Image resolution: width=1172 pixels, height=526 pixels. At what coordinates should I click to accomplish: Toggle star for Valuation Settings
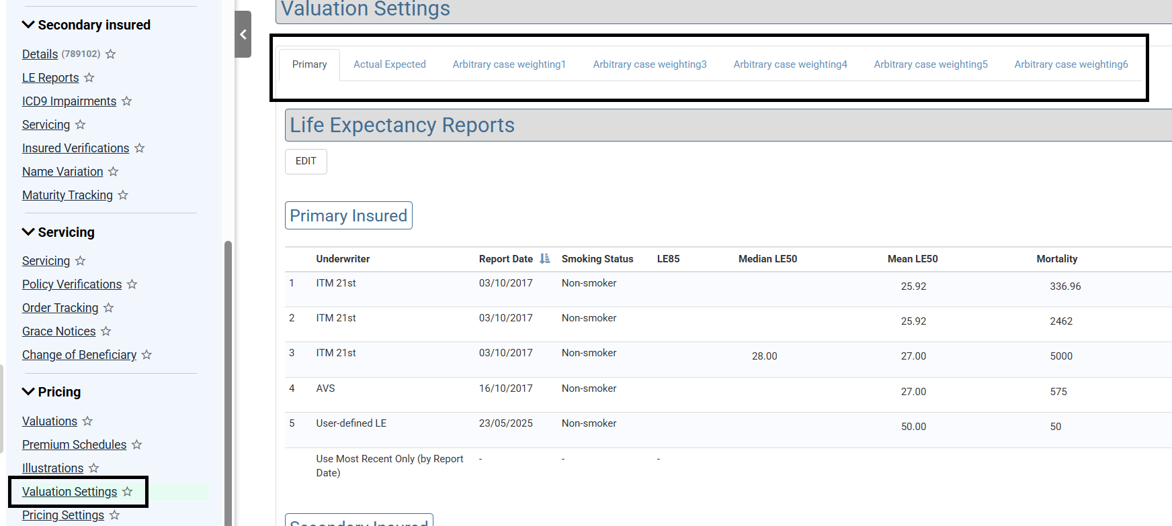[128, 492]
